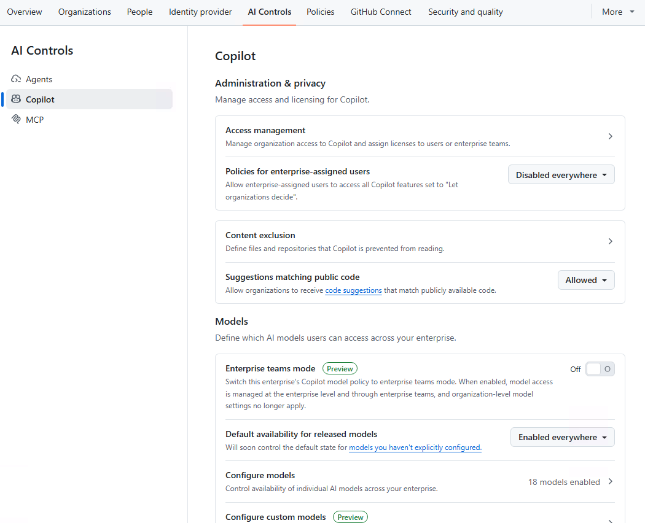Click the Content exclusion heading

(x=260, y=235)
